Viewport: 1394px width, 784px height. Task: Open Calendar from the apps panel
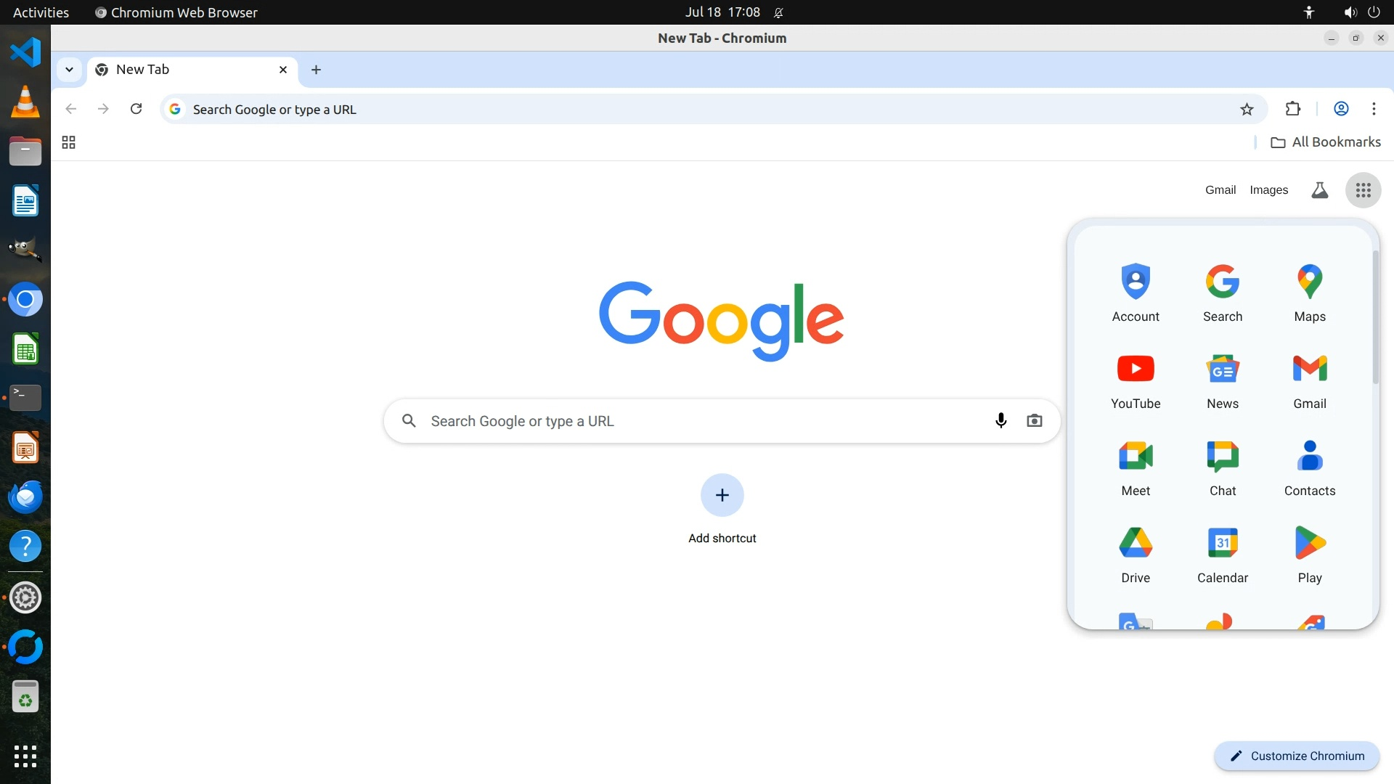(1222, 555)
